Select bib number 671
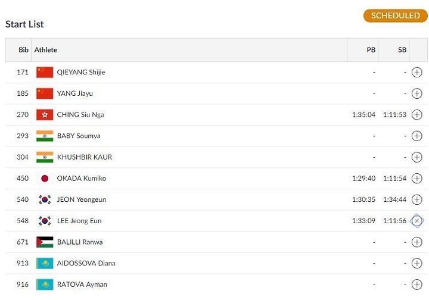The height and width of the screenshot is (300, 429). click(23, 242)
